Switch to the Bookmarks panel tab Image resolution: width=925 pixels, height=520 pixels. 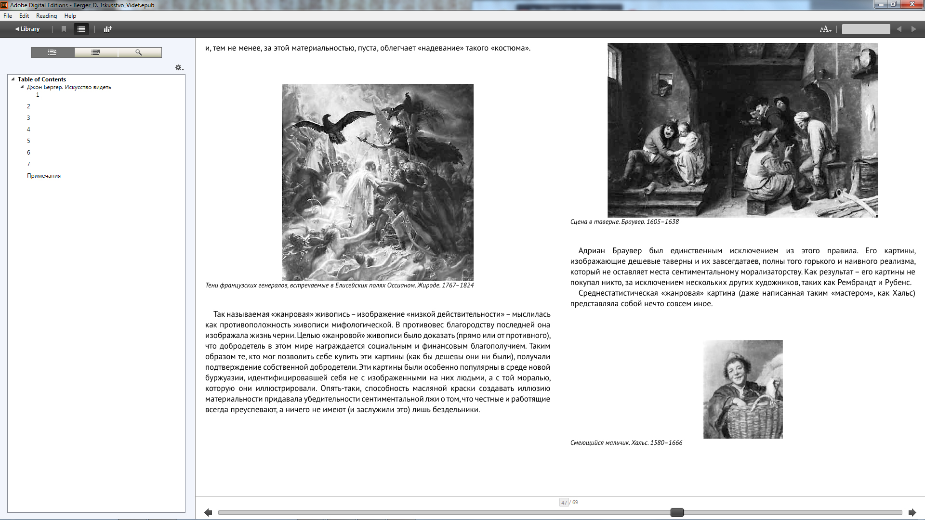pyautogui.click(x=96, y=52)
